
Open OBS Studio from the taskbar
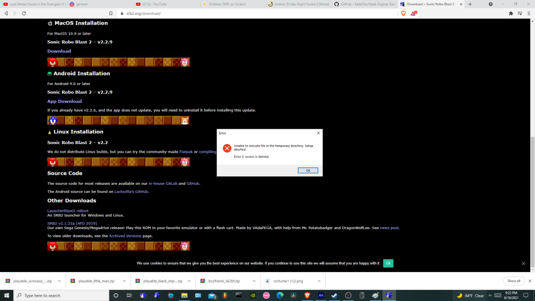348,295
